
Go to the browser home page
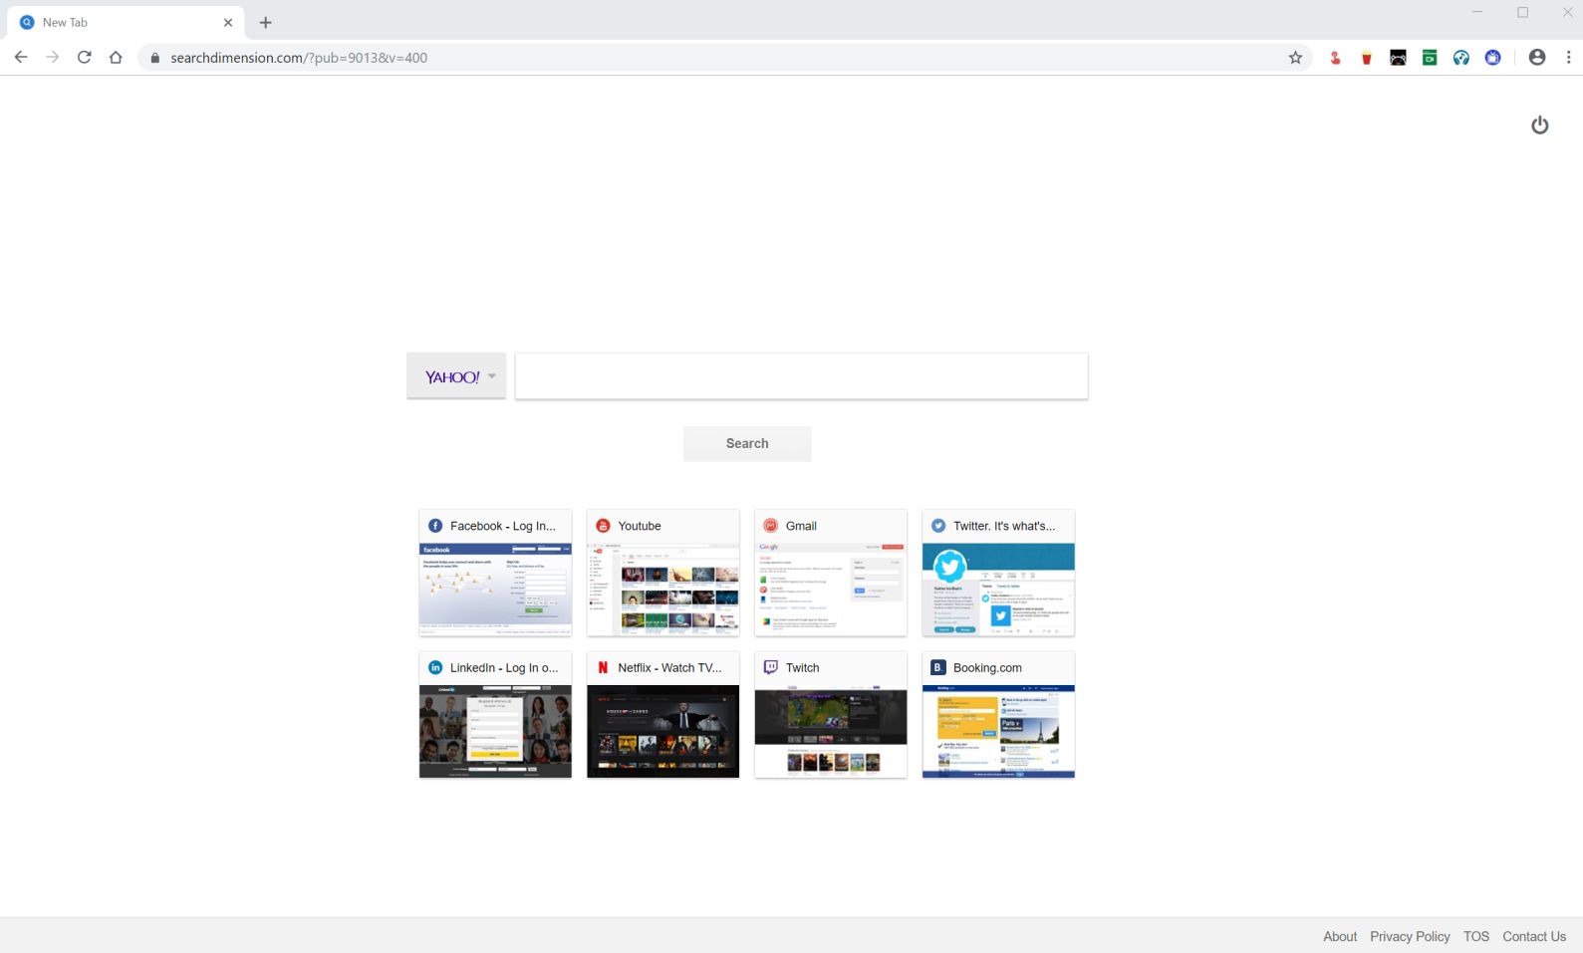tap(116, 58)
